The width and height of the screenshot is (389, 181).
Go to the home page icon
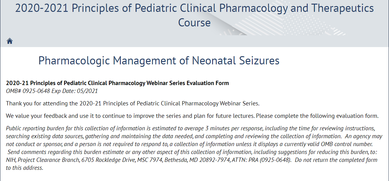point(10,41)
